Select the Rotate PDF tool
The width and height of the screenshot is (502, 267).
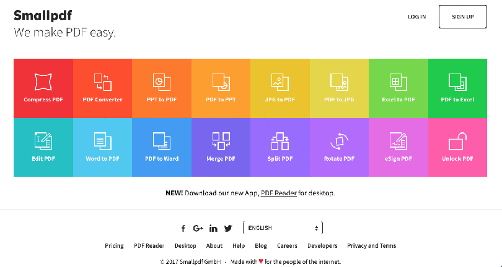click(340, 147)
